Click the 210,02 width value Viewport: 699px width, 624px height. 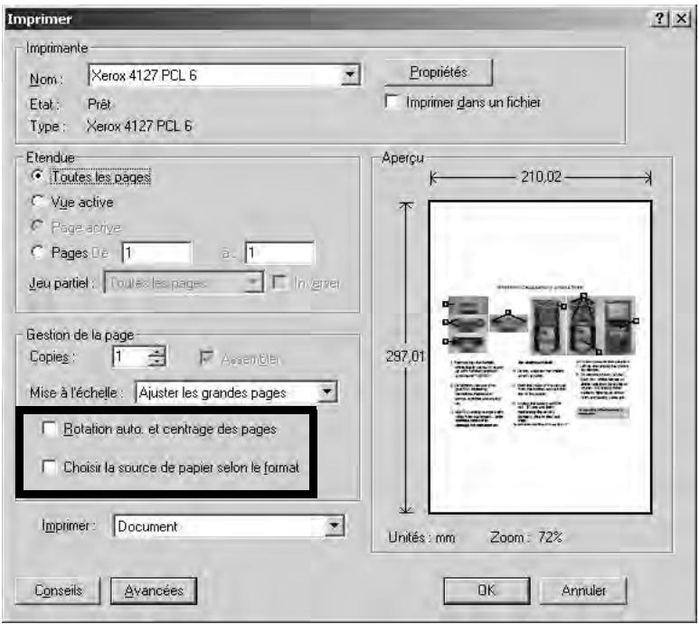[x=541, y=177]
